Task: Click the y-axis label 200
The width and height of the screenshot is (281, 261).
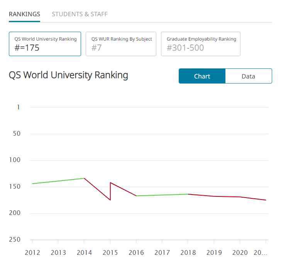Action: tap(15, 213)
